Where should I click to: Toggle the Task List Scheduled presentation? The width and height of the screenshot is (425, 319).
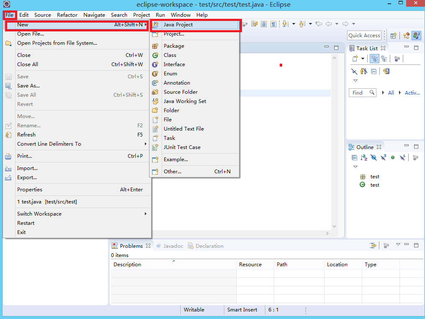(384, 59)
